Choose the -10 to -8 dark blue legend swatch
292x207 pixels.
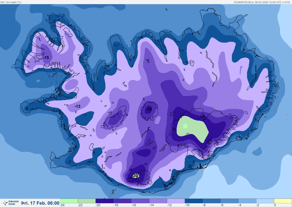pyautogui.click(x=194, y=201)
